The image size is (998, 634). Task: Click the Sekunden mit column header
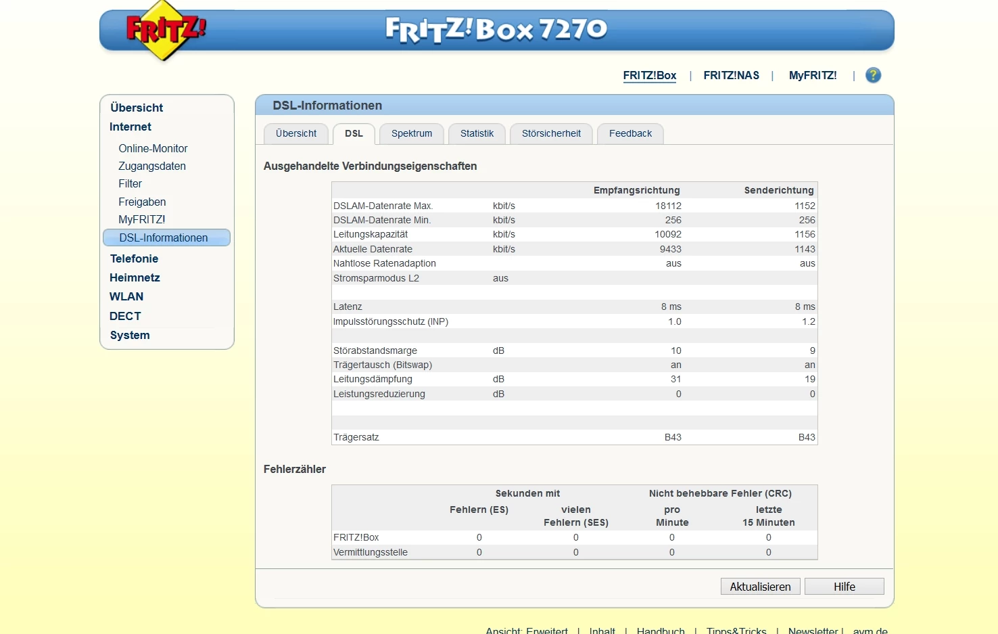pyautogui.click(x=527, y=493)
